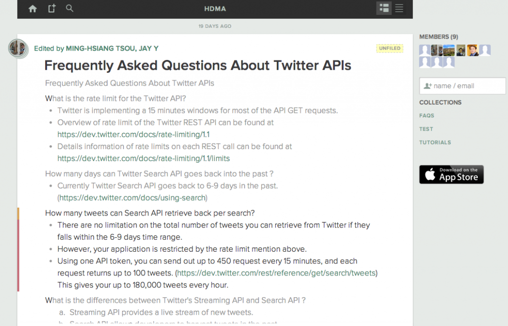Open get/search/tweets reference link
508x326 pixels.
276,273
